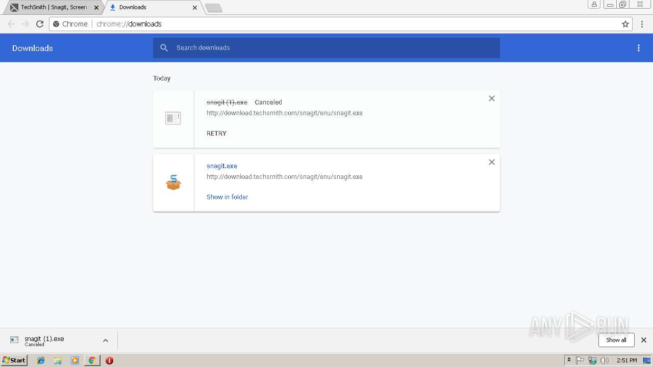Close the TechSmith tab

(96, 8)
